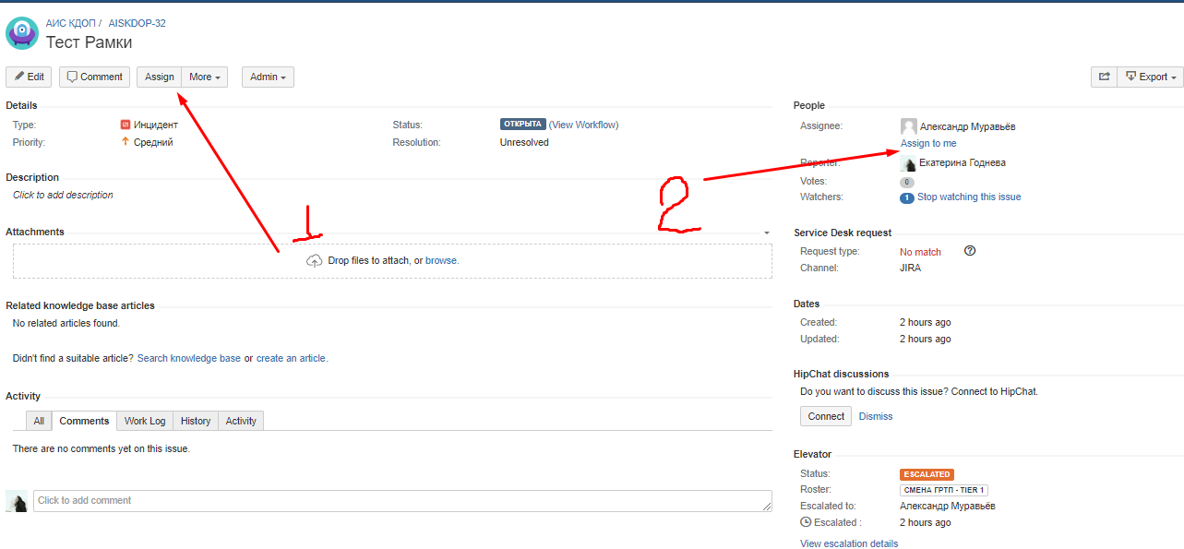1184x549 pixels.
Task: Click Stop watching this issue link
Action: pyautogui.click(x=969, y=197)
